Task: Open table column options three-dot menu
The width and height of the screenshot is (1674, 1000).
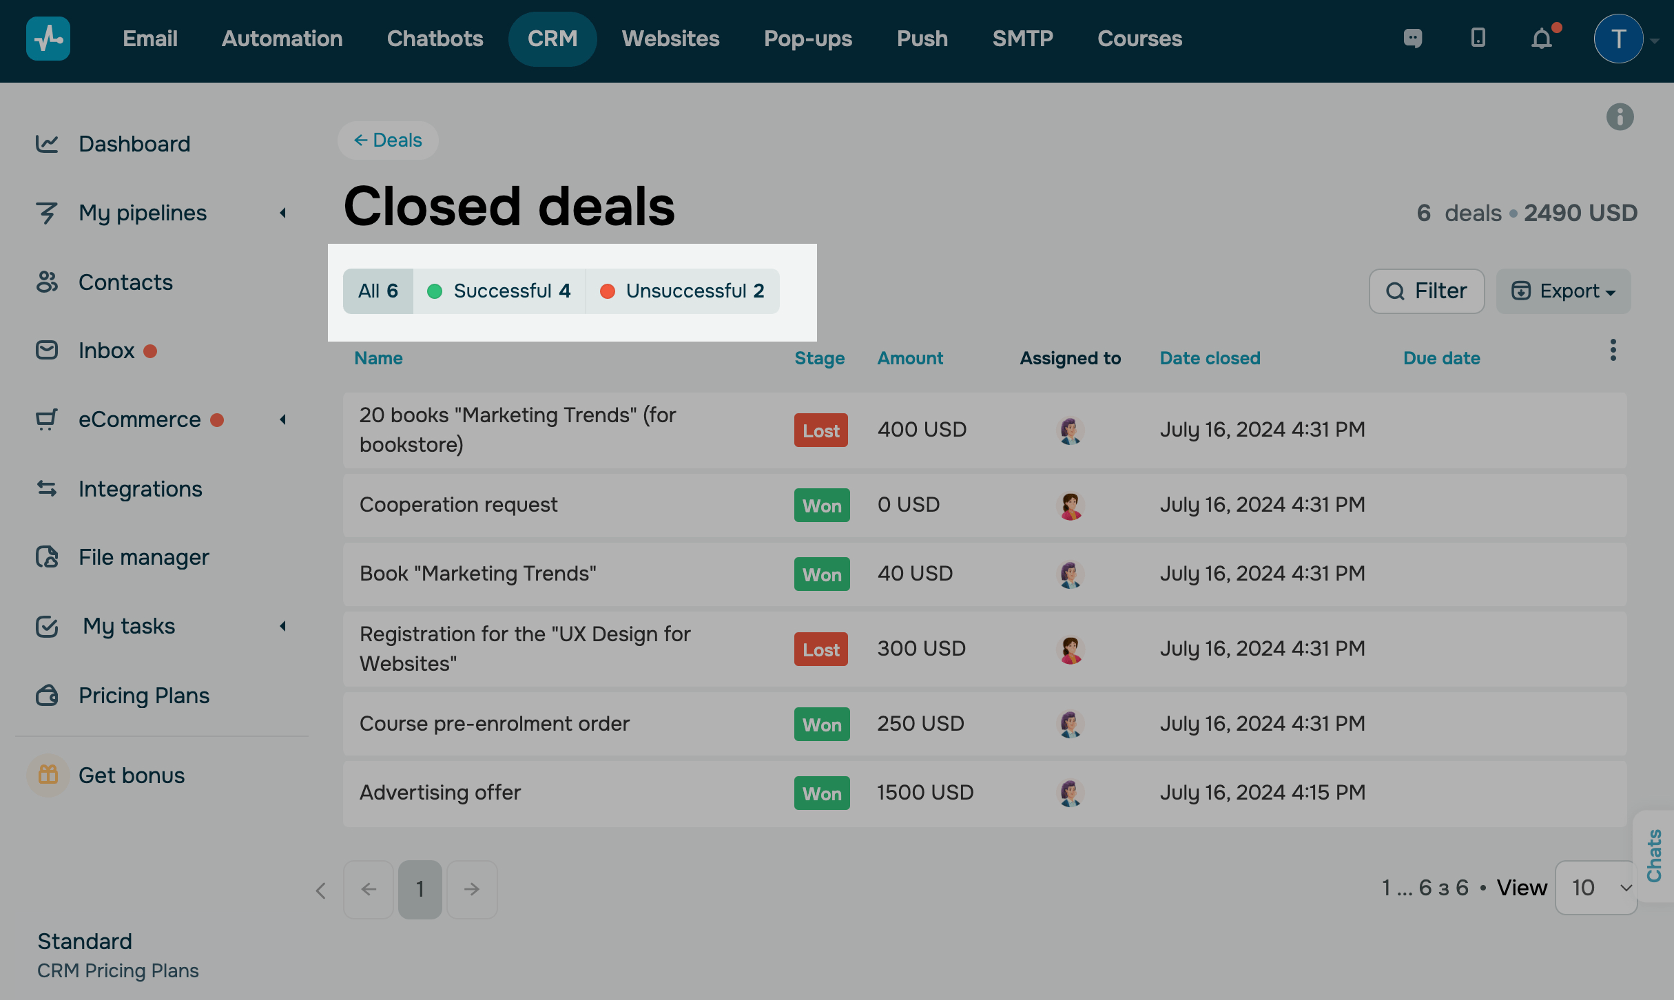Action: (x=1613, y=351)
